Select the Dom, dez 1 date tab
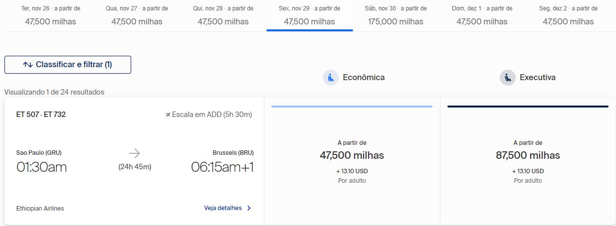 point(482,15)
